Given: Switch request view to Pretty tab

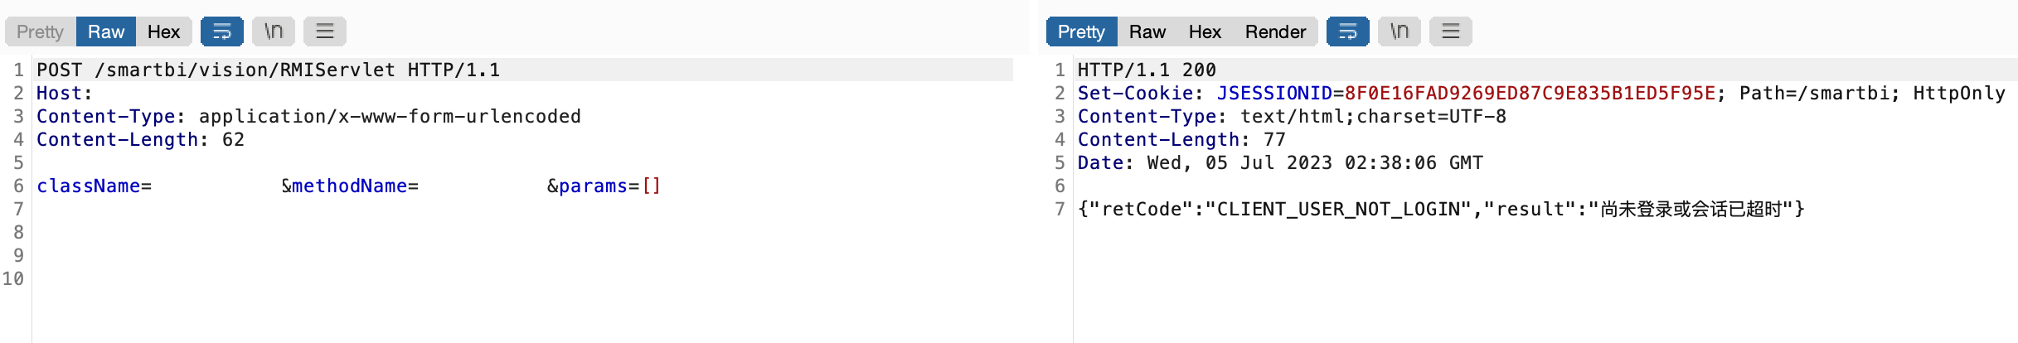Looking at the screenshot, I should [x=40, y=31].
